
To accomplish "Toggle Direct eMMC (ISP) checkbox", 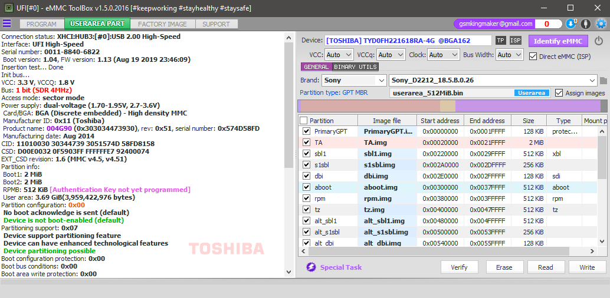I will pos(533,56).
